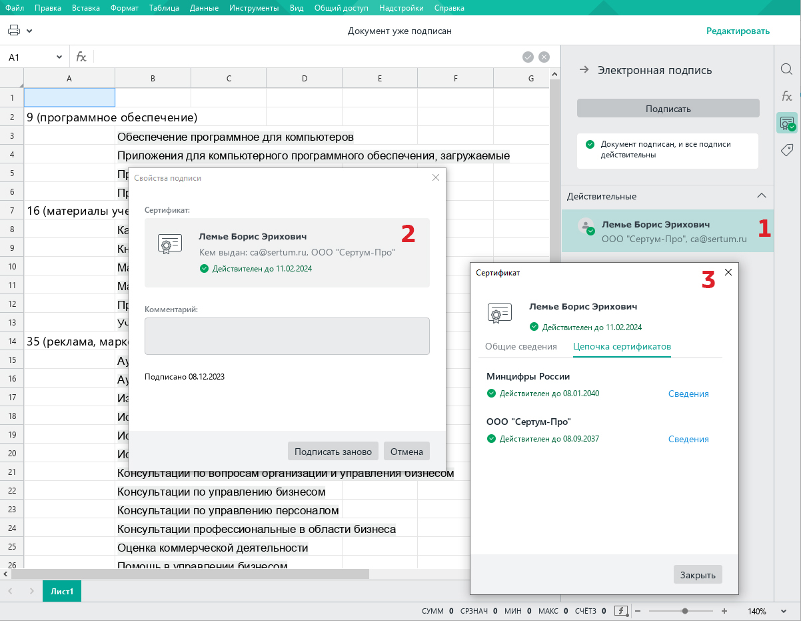
Task: Click the Подписать заново button
Action: coord(333,452)
